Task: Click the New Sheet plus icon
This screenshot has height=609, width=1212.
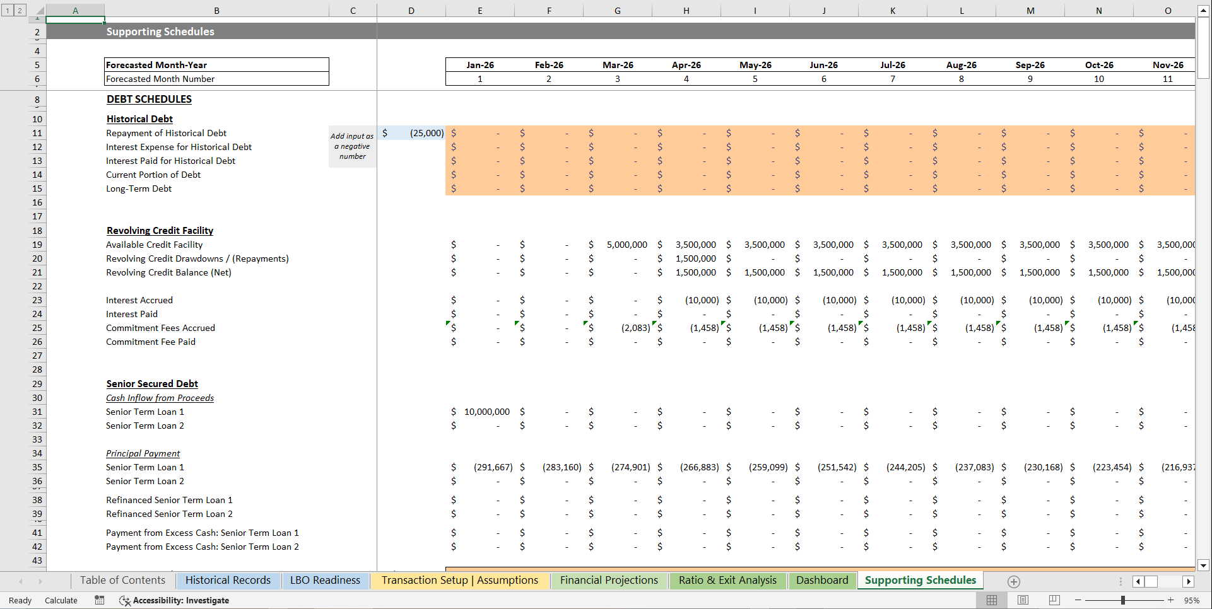Action: 1015,581
